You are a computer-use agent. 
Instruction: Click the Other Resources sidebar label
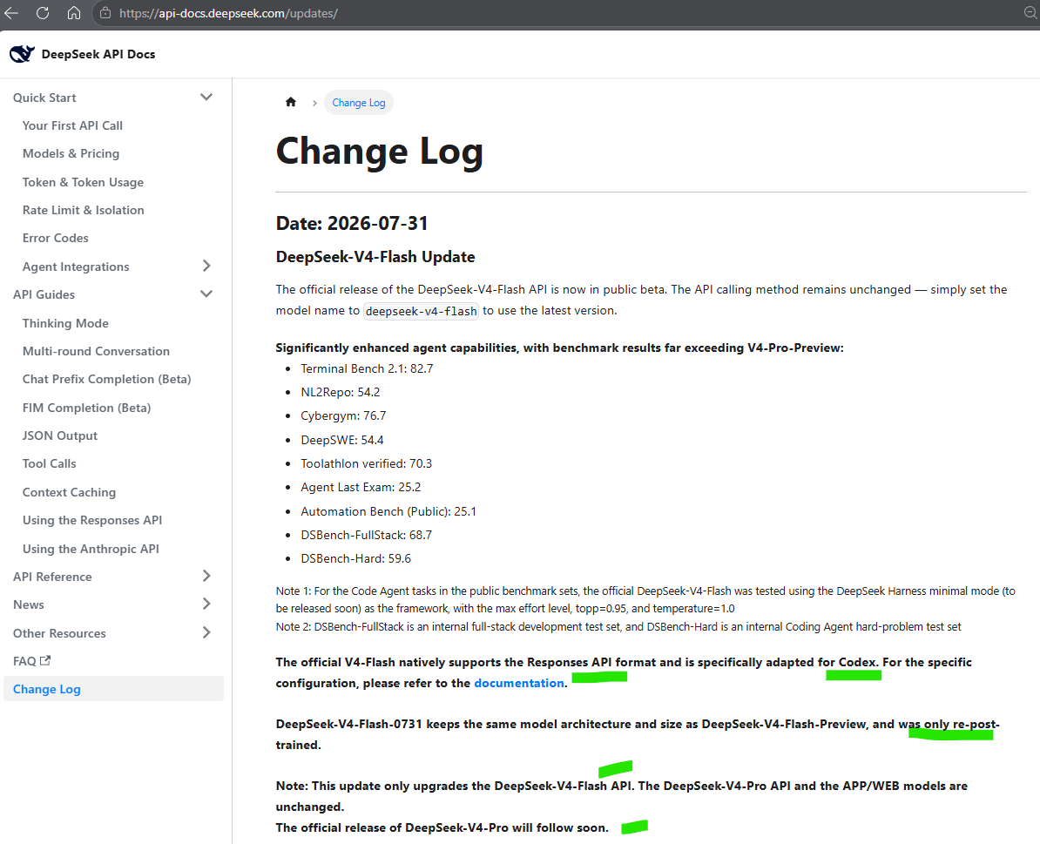coord(59,633)
